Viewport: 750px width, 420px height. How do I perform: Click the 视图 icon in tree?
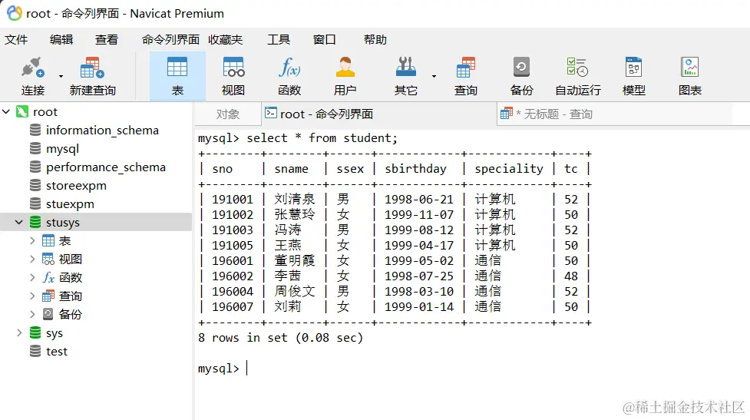48,260
